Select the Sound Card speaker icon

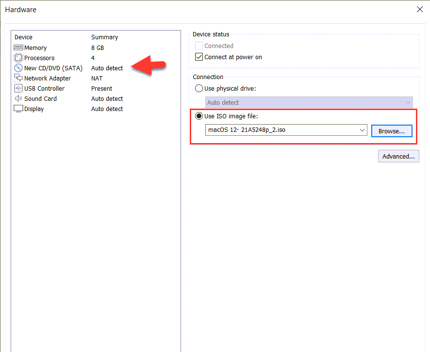(18, 98)
